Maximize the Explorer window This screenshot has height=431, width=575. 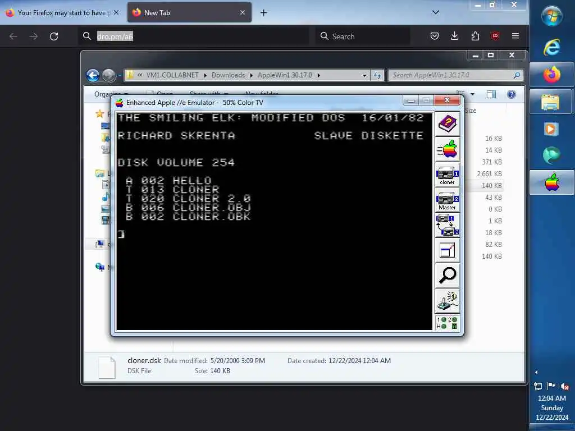491,56
